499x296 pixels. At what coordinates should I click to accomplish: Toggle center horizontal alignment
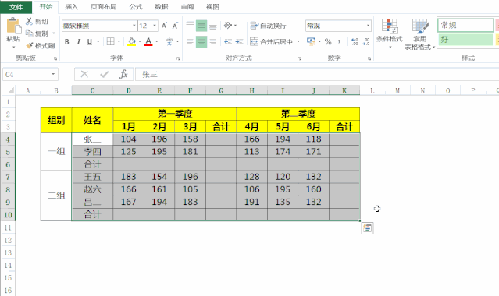201,41
